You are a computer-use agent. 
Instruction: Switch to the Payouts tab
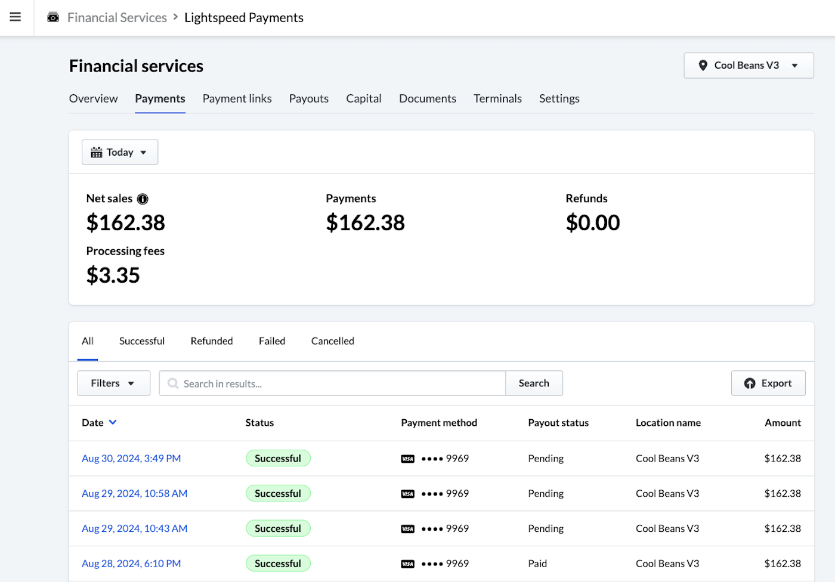[x=308, y=98]
